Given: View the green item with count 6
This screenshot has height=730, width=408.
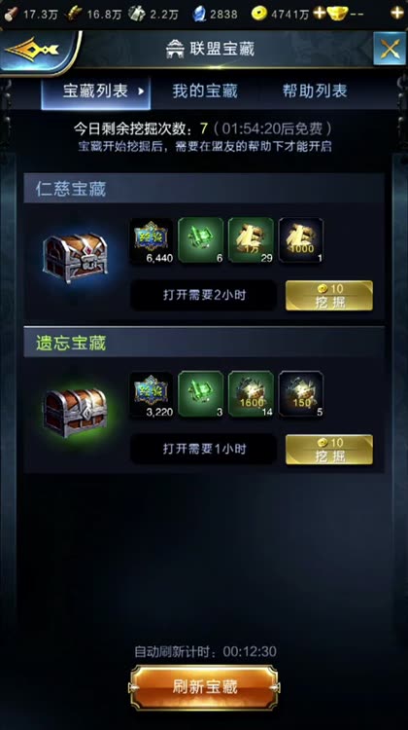Looking at the screenshot, I should [201, 240].
